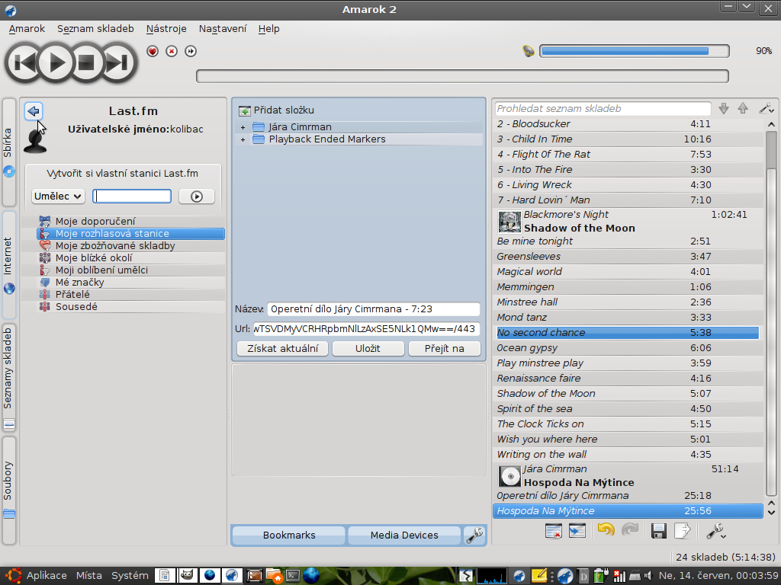
Task: Edit the Url bookmark field
Action: [x=365, y=329]
